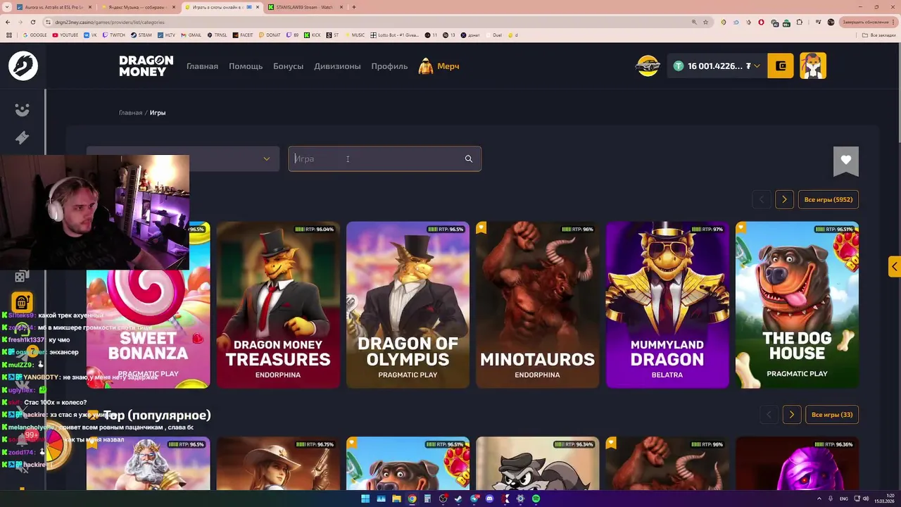Click into the Игра search field

pyautogui.click(x=384, y=159)
